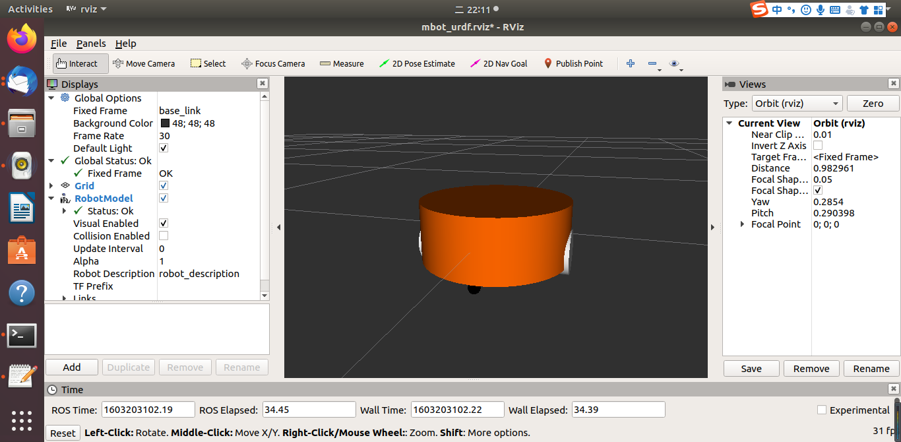This screenshot has height=442, width=901.
Task: Enable the Collision Enabled checkbox
Action: 164,236
